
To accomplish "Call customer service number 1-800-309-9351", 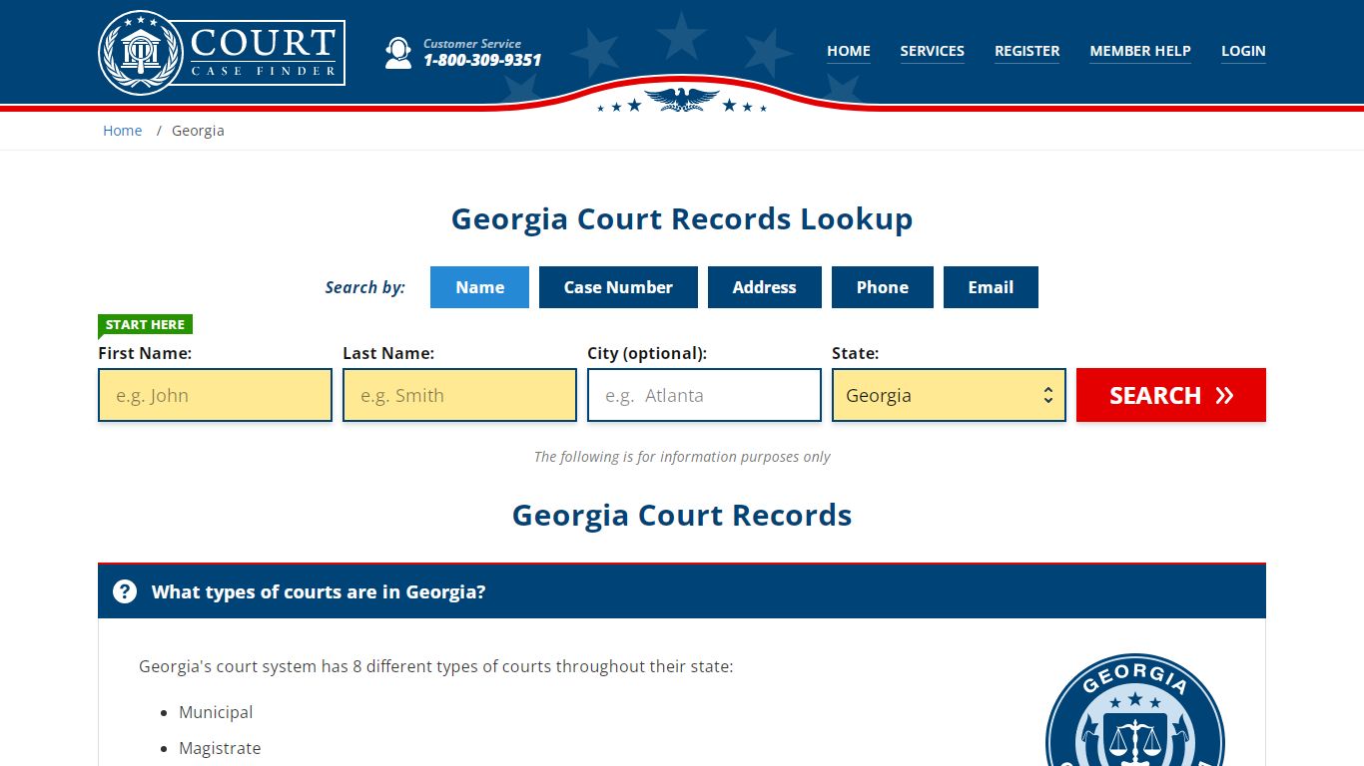I will click(x=482, y=60).
